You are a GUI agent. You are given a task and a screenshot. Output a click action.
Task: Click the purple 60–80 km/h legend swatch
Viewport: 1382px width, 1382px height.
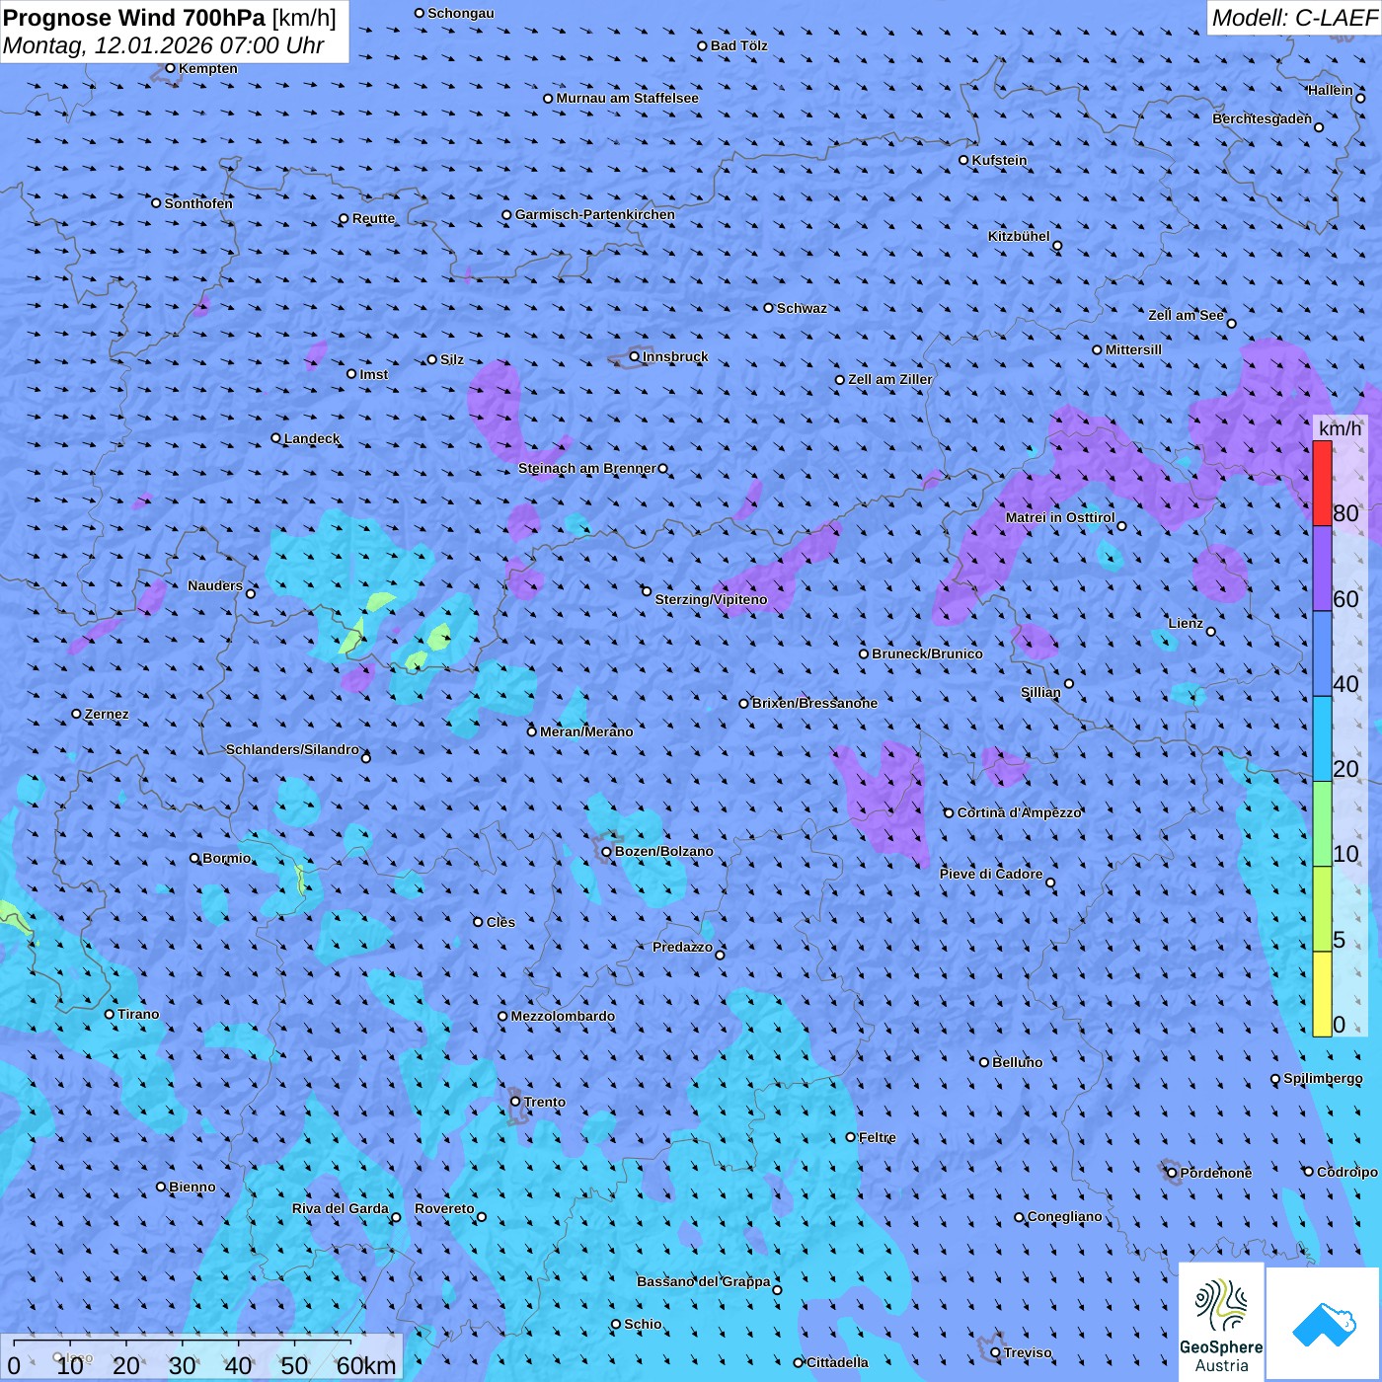[x=1322, y=569]
